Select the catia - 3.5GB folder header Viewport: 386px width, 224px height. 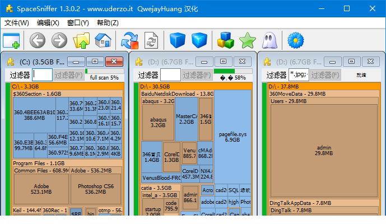coord(160,188)
